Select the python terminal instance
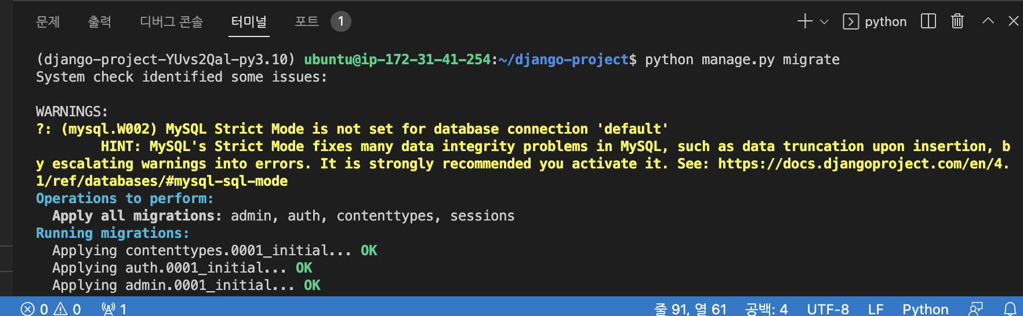 point(875,21)
